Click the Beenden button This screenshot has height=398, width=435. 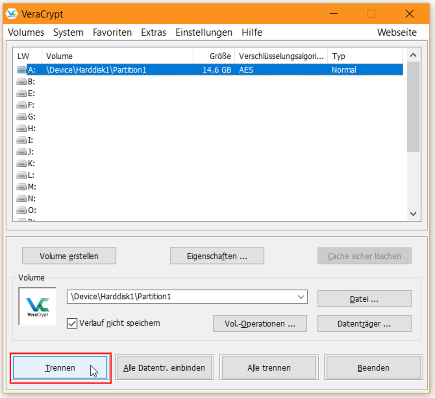[x=373, y=368]
